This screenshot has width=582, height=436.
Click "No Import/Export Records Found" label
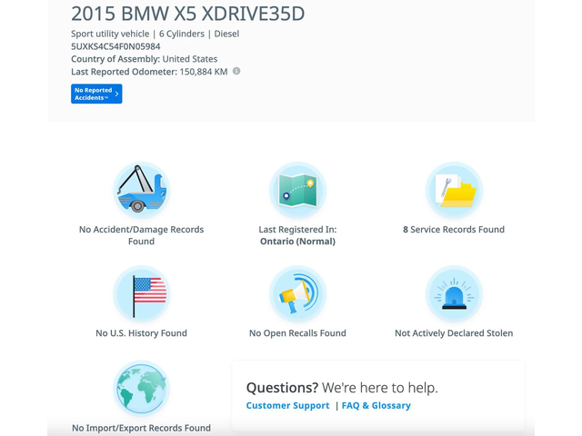141,428
